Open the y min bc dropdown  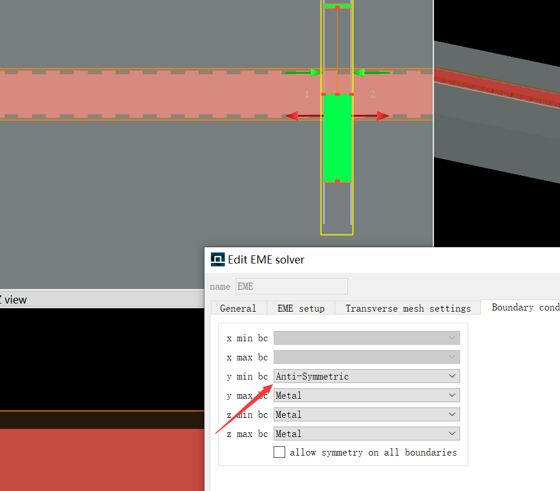tap(367, 376)
